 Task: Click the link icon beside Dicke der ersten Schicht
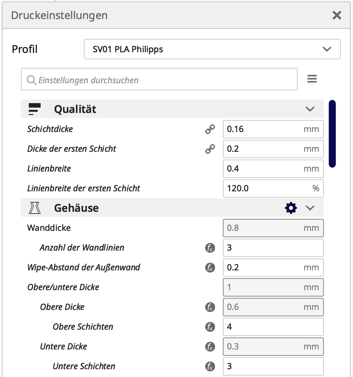pos(210,149)
